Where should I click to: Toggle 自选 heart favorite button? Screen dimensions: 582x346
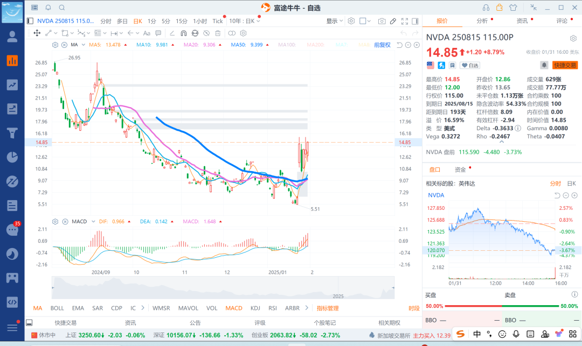click(x=470, y=65)
